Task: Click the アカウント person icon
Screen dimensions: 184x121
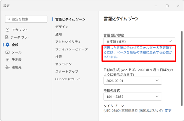Action: pos(7,30)
